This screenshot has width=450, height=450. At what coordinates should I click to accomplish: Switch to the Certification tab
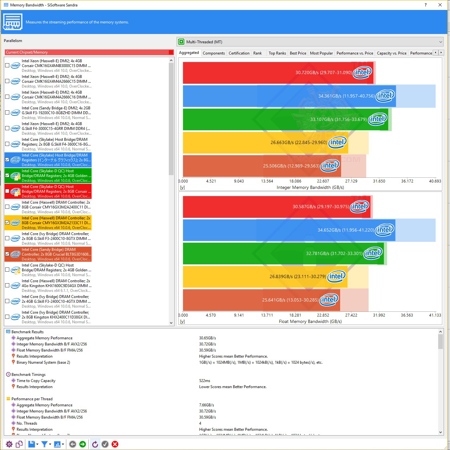[239, 53]
